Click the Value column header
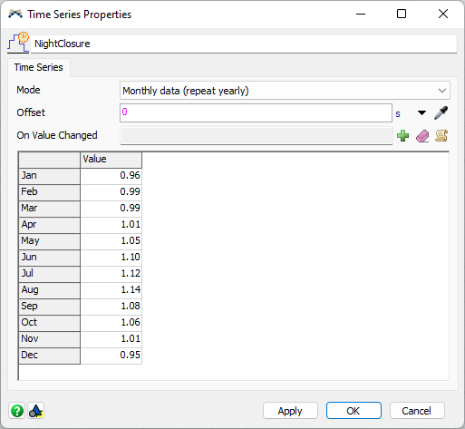The height and width of the screenshot is (429, 465). point(111,160)
